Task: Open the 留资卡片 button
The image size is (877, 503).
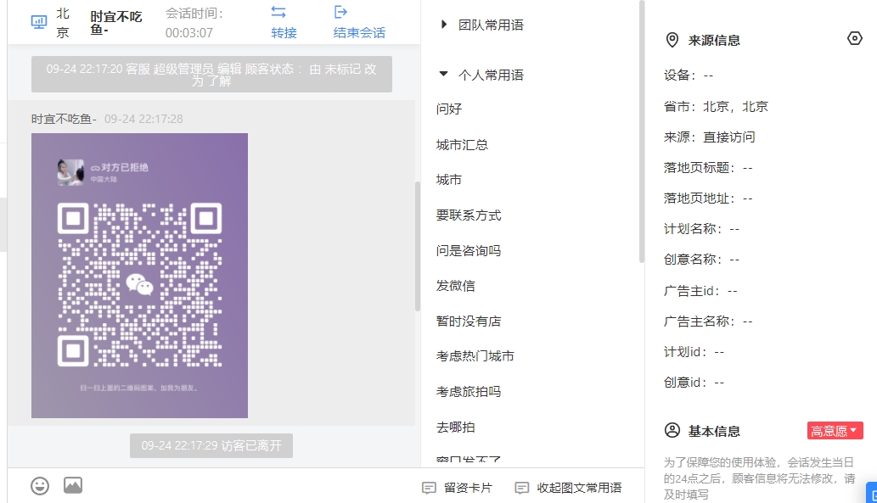Action: 457,488
